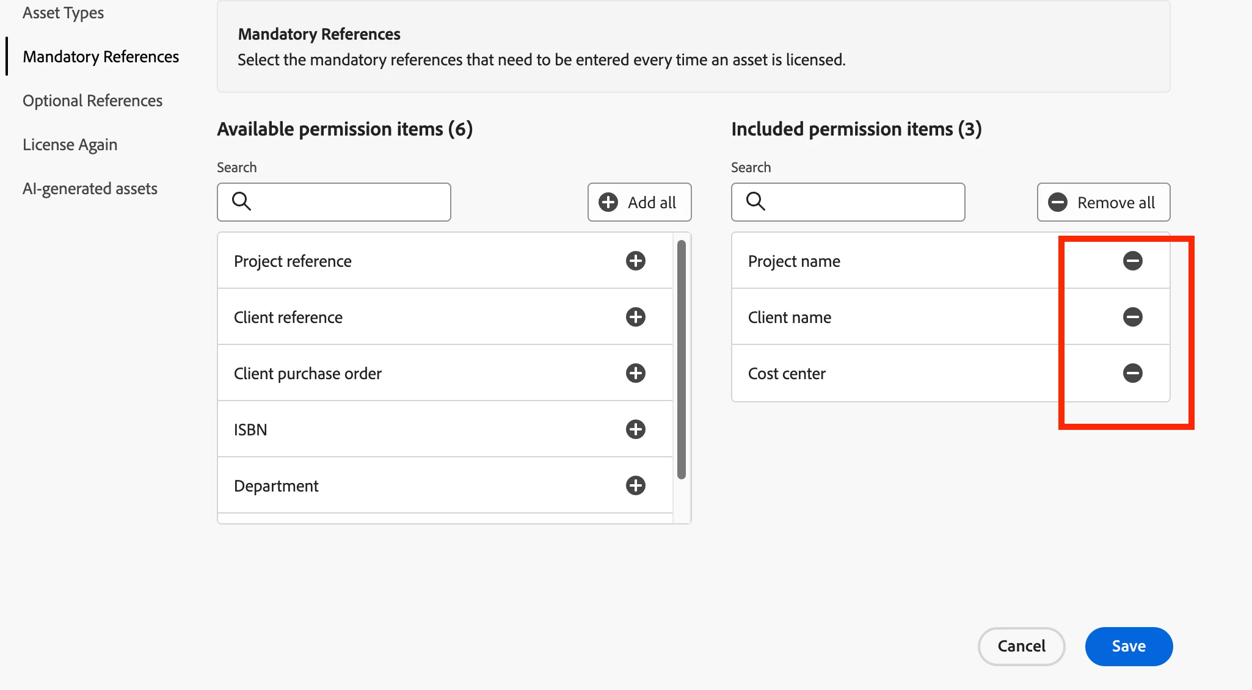The height and width of the screenshot is (690, 1252).
Task: Select the Mandatory References sidebar item
Action: pyautogui.click(x=101, y=57)
